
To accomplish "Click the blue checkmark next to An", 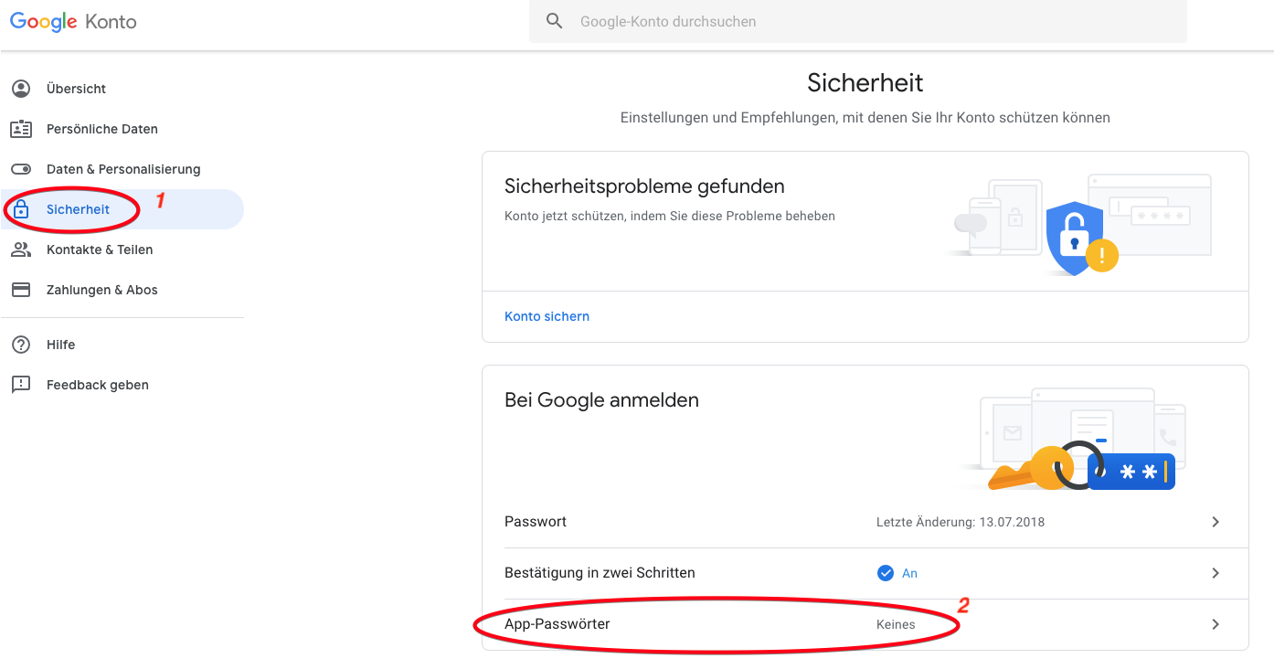I will coord(885,573).
